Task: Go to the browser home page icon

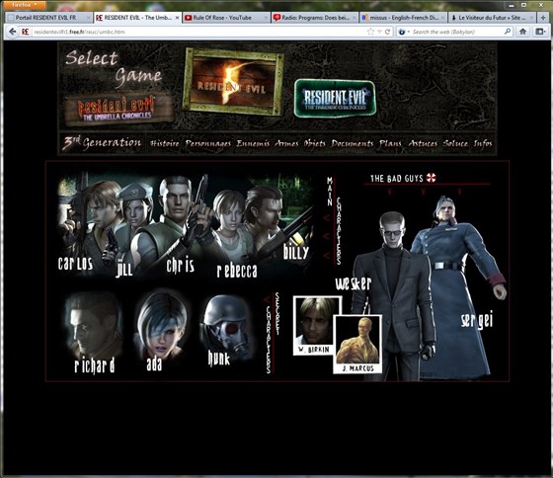Action: click(x=522, y=32)
